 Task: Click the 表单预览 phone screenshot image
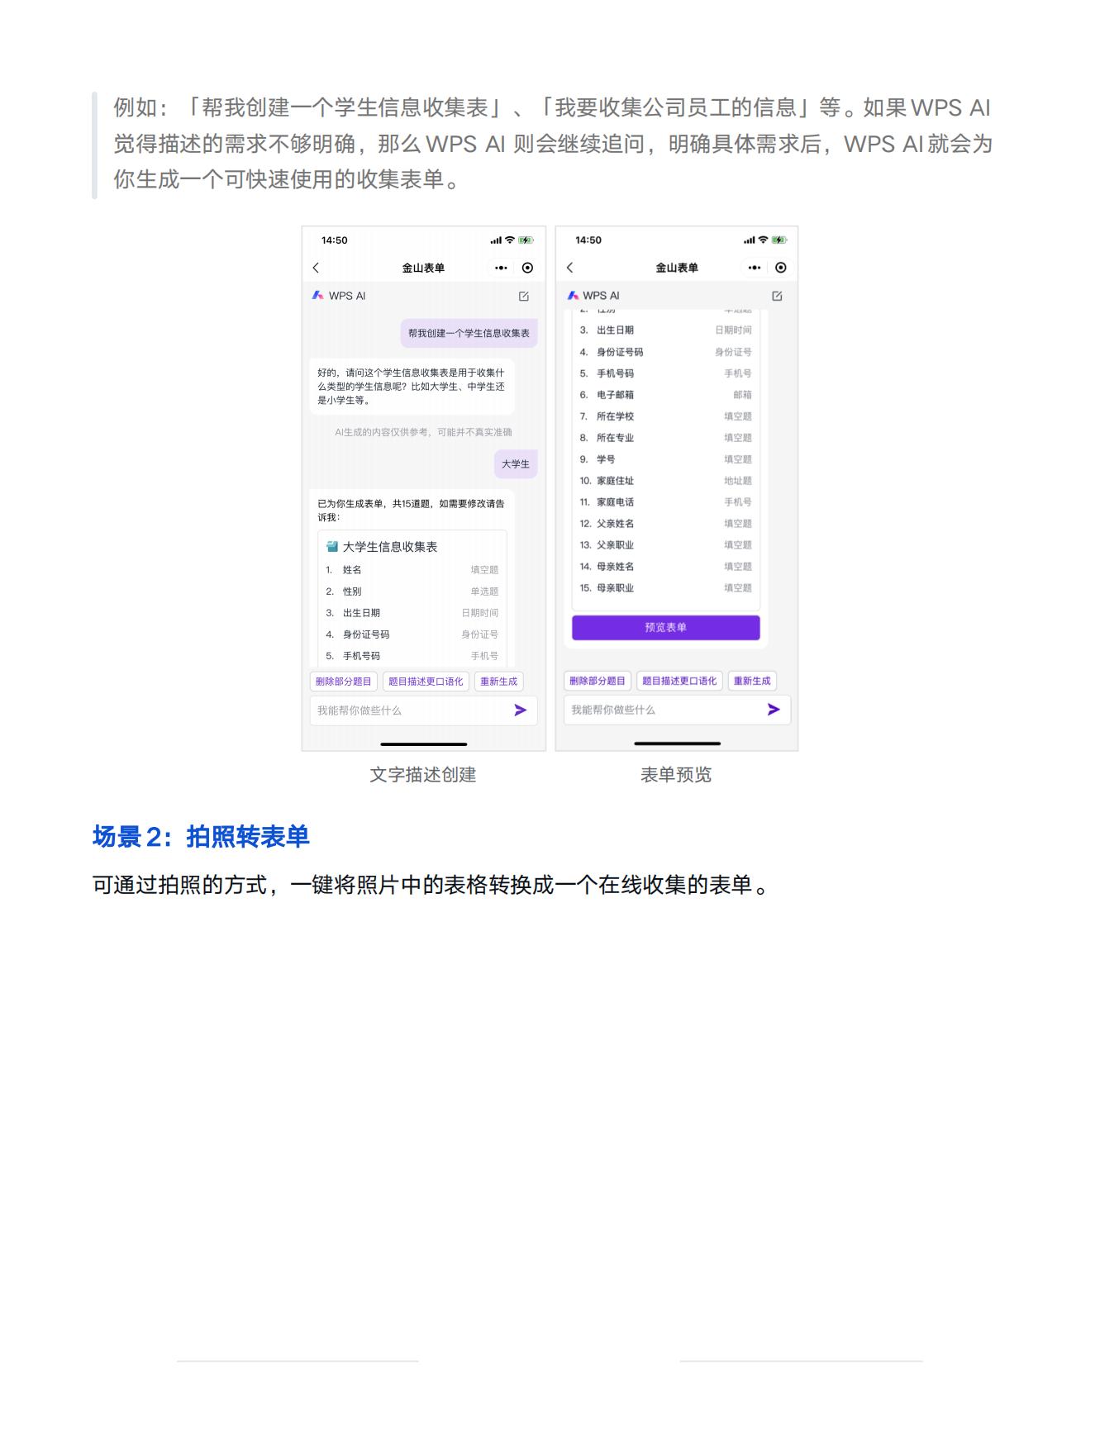(x=677, y=488)
